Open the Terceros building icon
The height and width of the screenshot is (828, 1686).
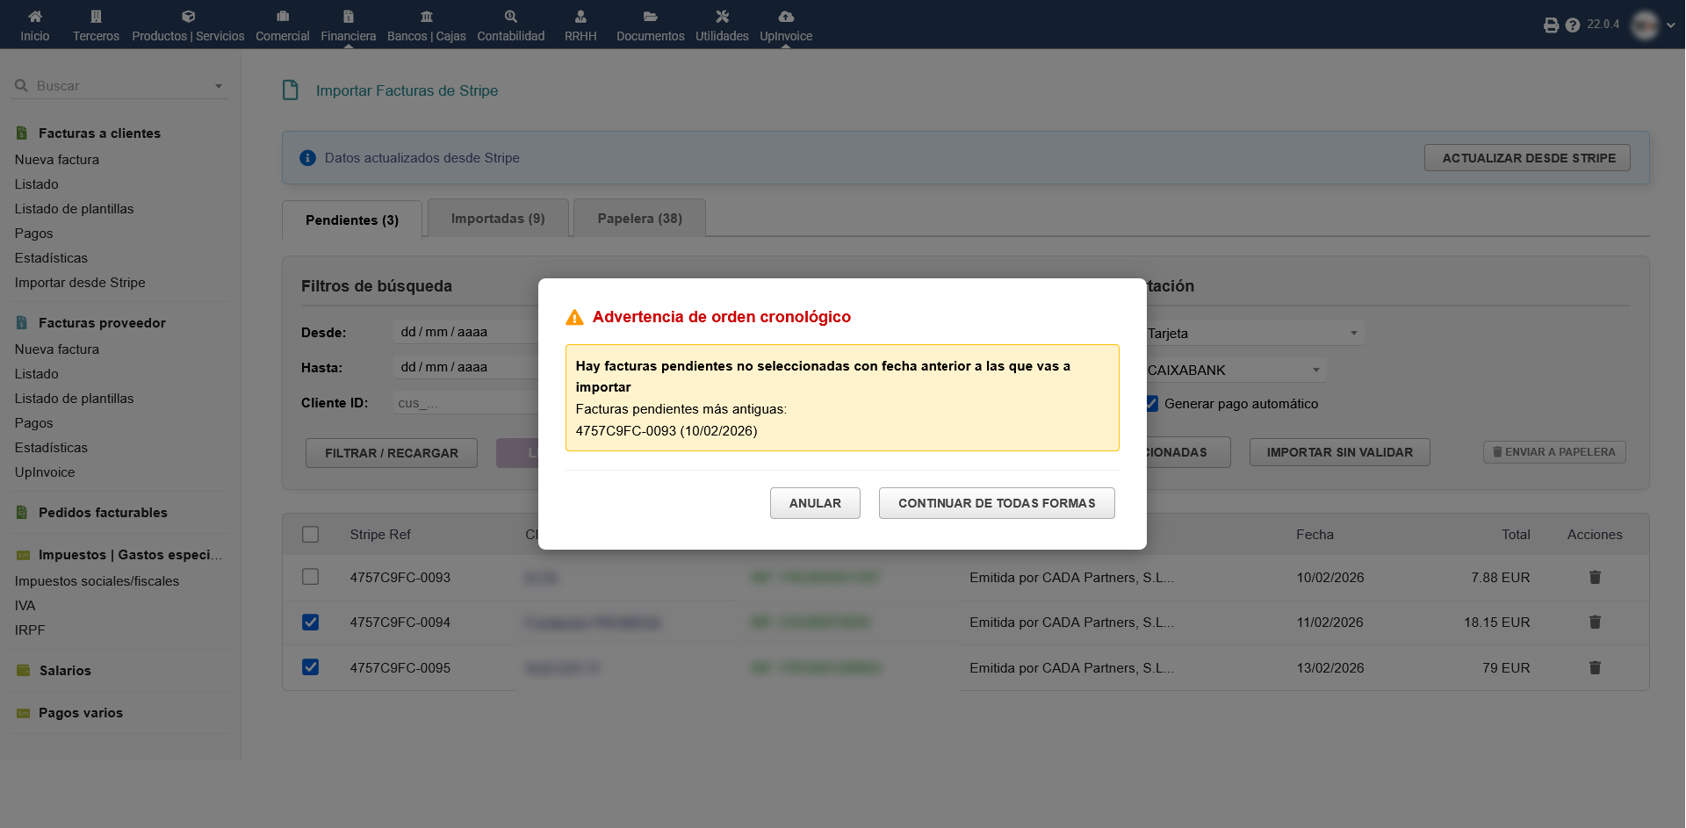click(x=96, y=16)
